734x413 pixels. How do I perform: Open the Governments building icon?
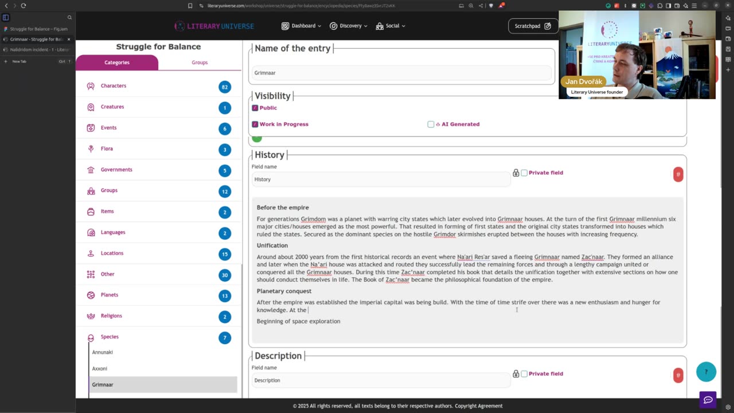[x=91, y=170]
